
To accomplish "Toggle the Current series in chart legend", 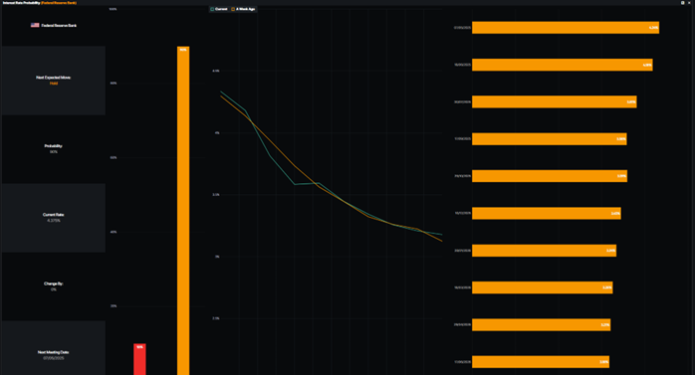I will (x=218, y=9).
